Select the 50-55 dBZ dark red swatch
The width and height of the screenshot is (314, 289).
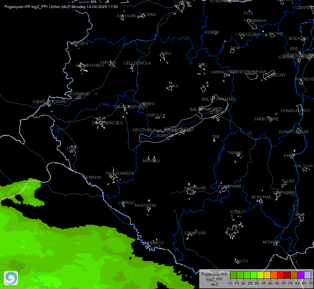tap(287, 275)
